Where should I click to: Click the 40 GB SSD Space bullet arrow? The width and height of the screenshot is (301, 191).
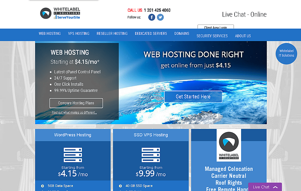120,186
